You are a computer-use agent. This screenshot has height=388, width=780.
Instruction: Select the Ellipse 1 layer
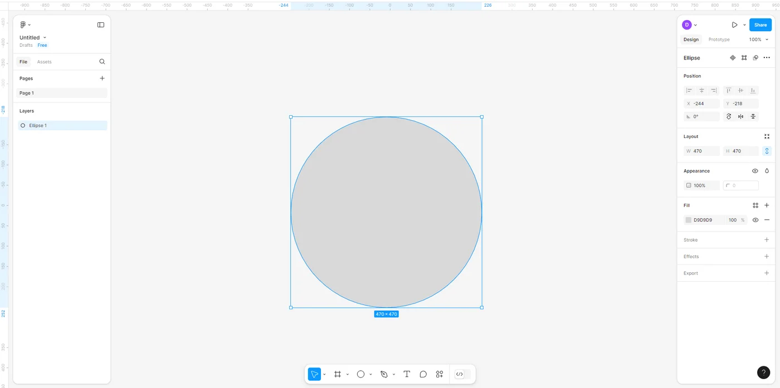(x=62, y=126)
